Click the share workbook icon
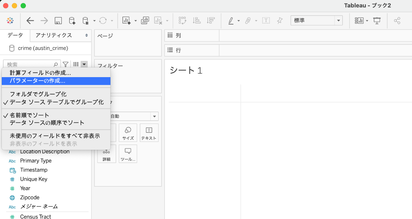 [397, 21]
